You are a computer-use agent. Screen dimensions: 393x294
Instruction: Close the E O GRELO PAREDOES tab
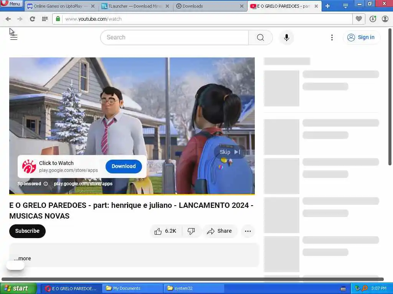316,6
